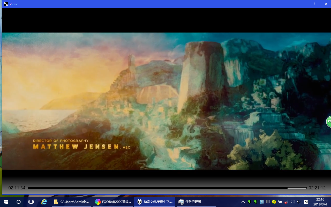Open the battery status tray icon
Screen dimensions: 331x207
click(280, 202)
